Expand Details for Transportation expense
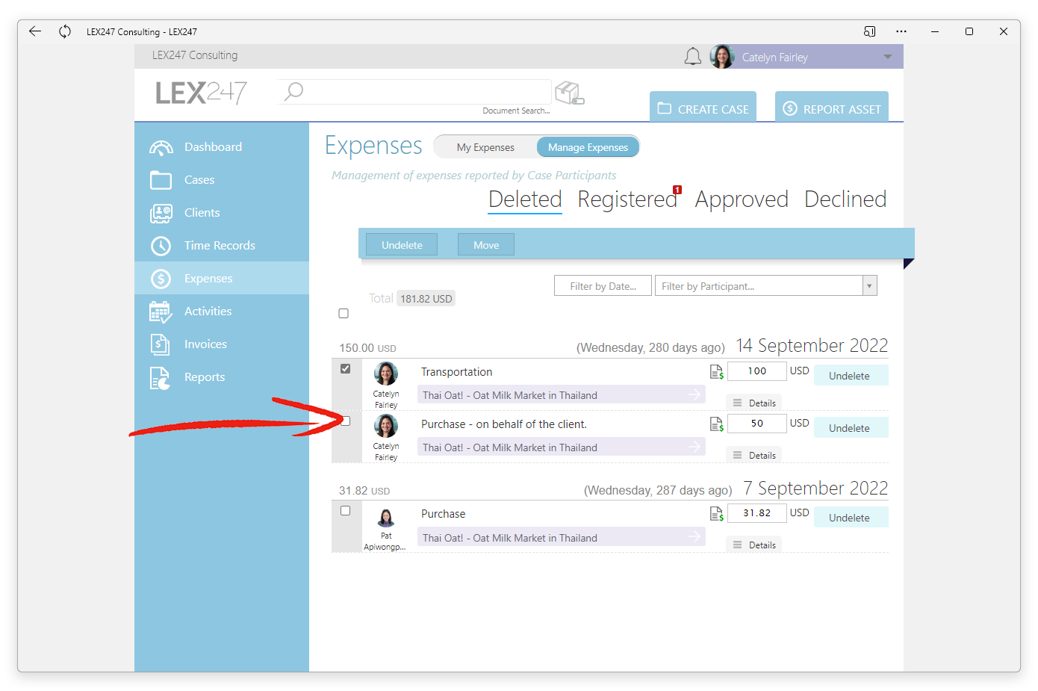Viewport: 1038px width, 691px height. tap(754, 403)
